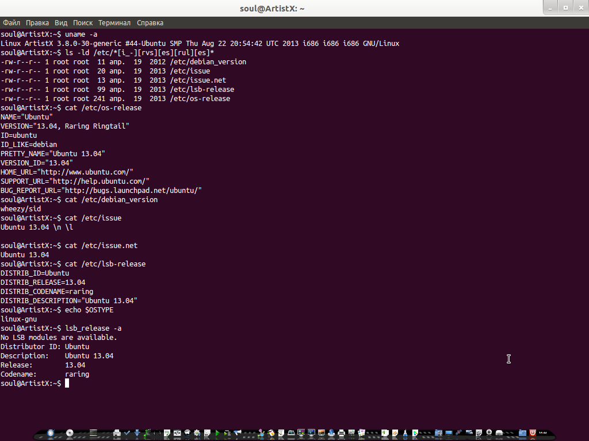Screen dimensions: 589x441
Task: Click 'No LSB modules are available.' line
Action: tap(59, 338)
